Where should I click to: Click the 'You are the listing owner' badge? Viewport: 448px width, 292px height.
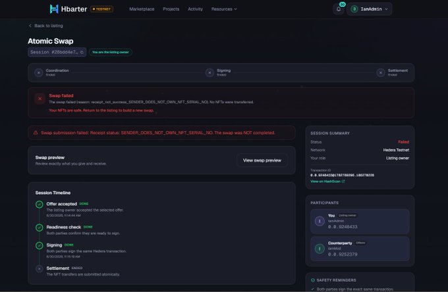pyautogui.click(x=110, y=52)
